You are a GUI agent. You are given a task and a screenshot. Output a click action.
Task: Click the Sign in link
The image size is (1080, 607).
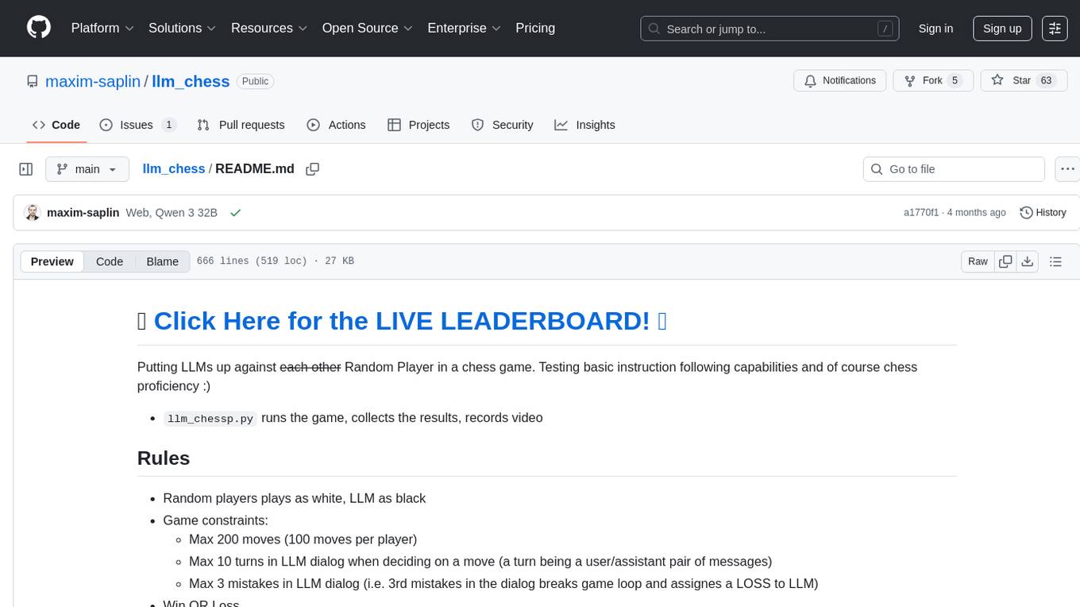935,29
